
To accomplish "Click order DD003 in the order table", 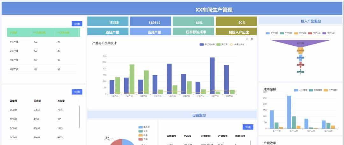I will tap(13, 128).
